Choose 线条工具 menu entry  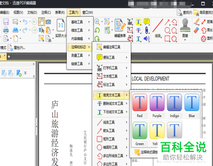112,122
